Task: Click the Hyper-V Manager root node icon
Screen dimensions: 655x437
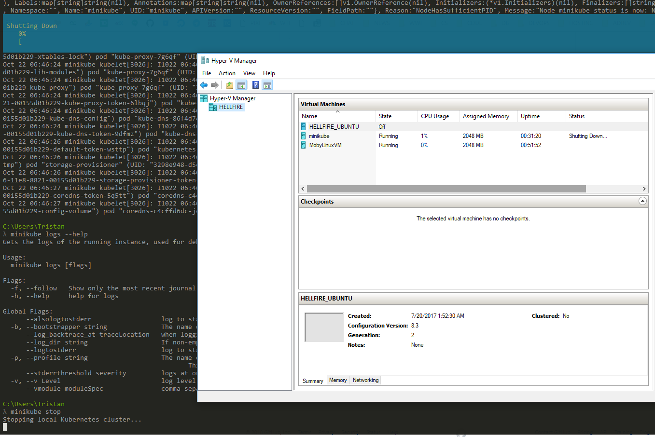Action: point(204,98)
